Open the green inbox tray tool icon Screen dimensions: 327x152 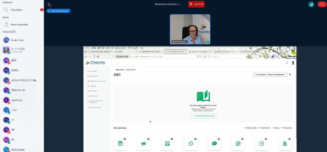point(167,143)
